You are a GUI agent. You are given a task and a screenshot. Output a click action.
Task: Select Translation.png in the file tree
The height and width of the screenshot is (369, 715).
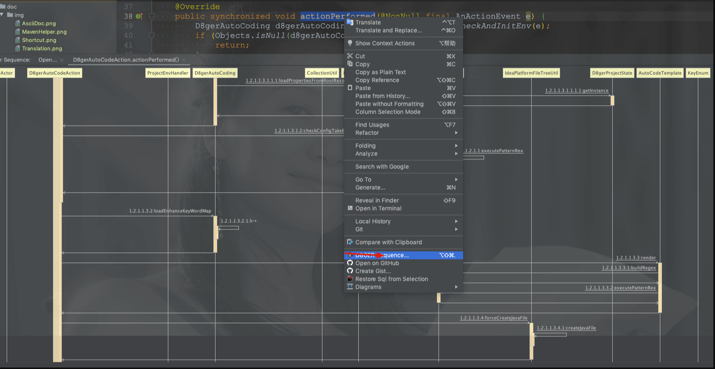pos(42,48)
